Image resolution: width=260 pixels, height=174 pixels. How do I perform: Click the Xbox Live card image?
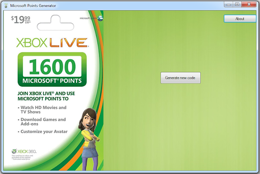tap(54, 91)
